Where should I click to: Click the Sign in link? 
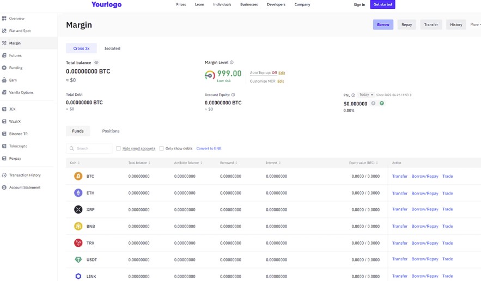359,4
